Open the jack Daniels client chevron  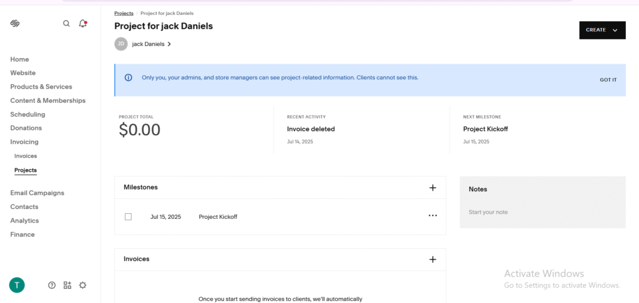(x=169, y=44)
